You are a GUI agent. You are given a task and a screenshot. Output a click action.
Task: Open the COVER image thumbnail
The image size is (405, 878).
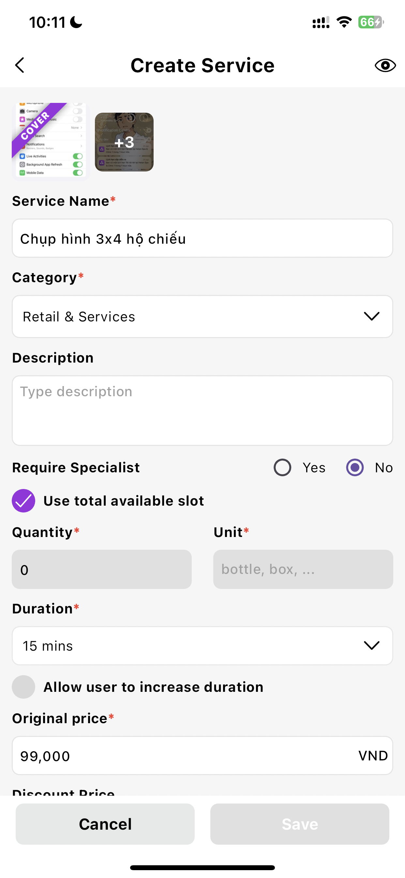coord(50,140)
